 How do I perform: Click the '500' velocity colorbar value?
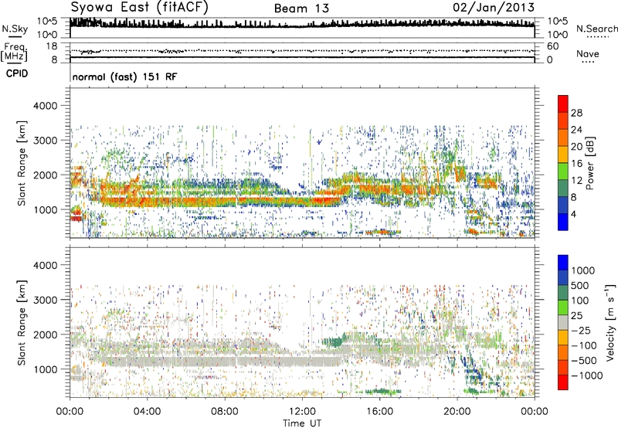(x=582, y=286)
